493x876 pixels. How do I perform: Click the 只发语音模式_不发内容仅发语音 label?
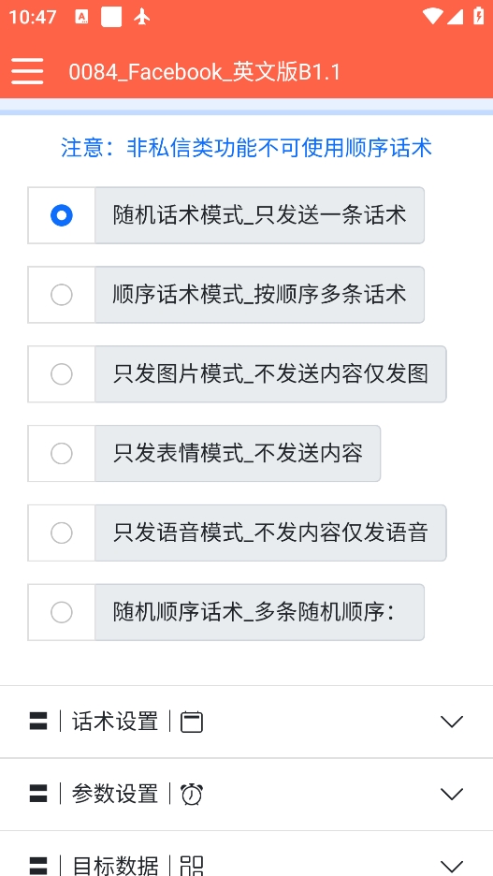(270, 533)
